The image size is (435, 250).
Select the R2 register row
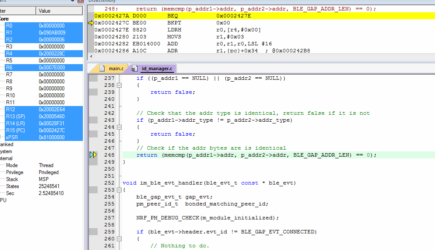click(44, 39)
